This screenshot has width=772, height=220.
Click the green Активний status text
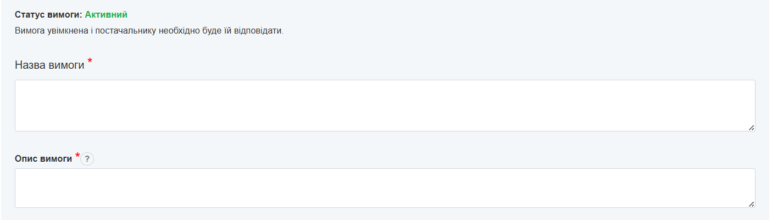point(106,14)
